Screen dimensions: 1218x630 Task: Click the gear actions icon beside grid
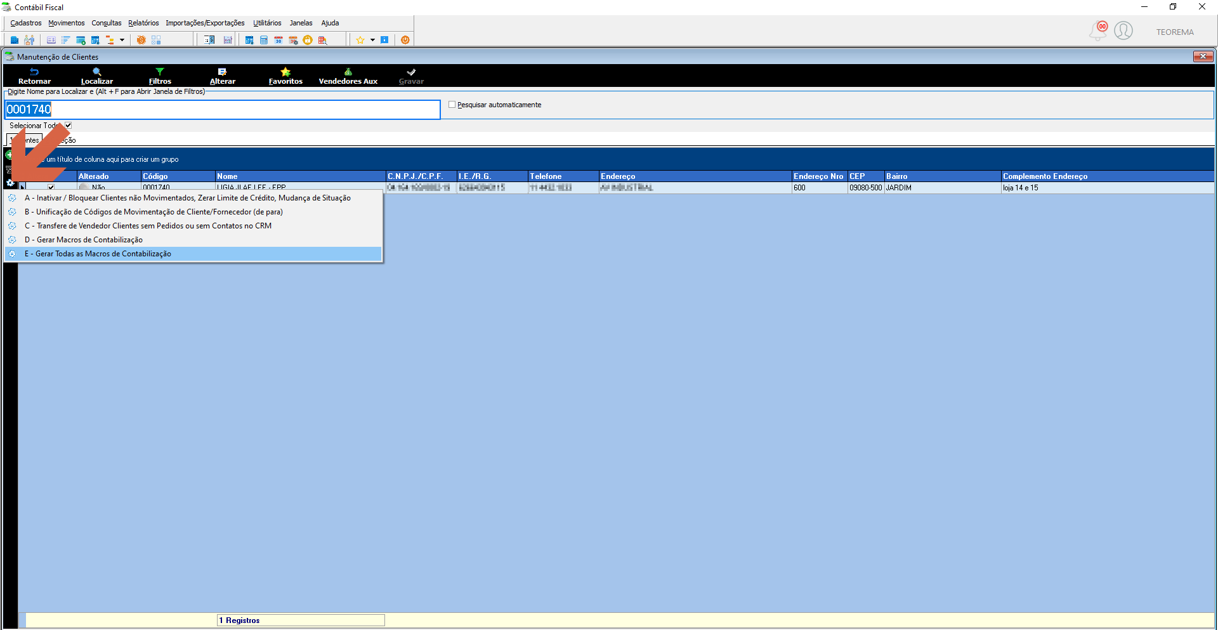pos(10,183)
